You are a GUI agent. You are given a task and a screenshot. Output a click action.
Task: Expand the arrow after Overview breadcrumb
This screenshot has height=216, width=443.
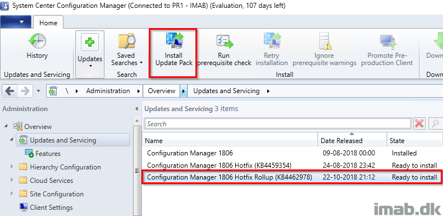[x=184, y=91]
